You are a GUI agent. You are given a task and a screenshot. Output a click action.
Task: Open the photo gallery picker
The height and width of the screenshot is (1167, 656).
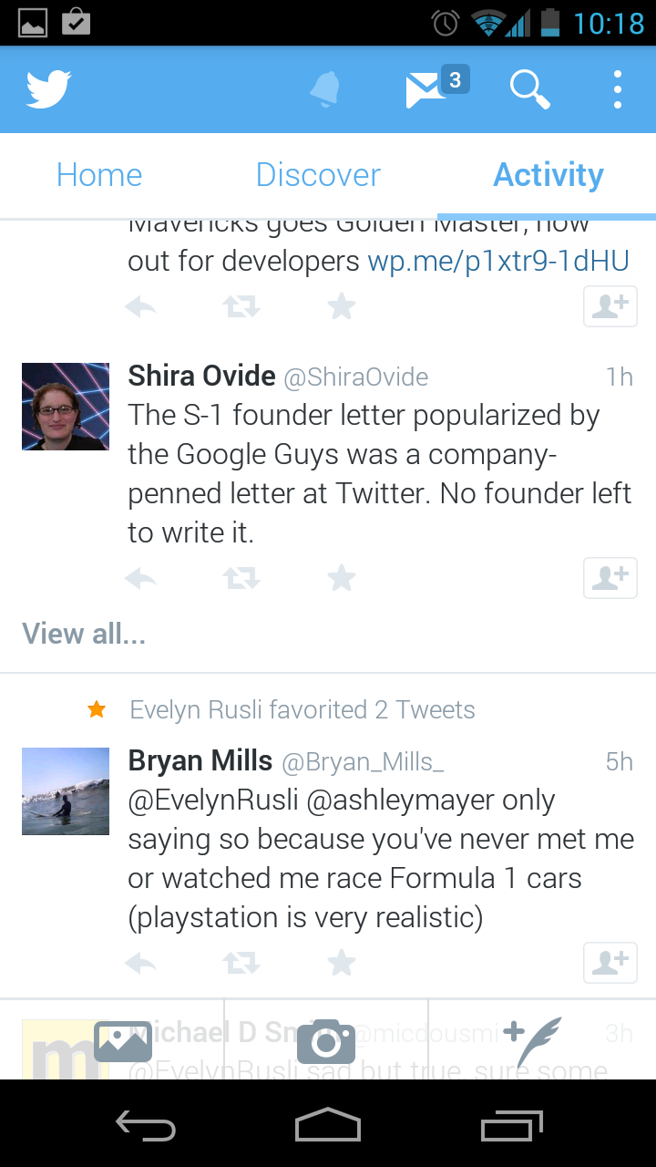pos(122,1040)
